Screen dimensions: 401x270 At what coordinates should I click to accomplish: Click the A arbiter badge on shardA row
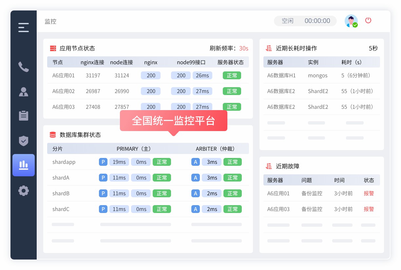[196, 178]
